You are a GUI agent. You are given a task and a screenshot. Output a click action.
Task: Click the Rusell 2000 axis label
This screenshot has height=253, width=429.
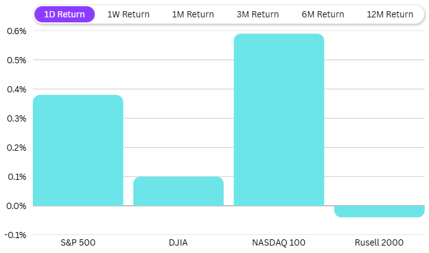(379, 241)
